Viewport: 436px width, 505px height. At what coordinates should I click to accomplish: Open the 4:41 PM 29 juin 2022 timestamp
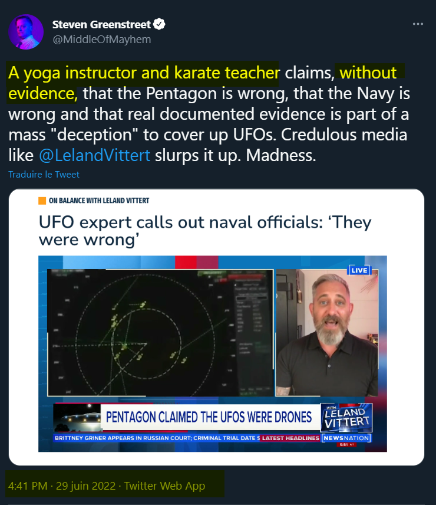point(62,486)
